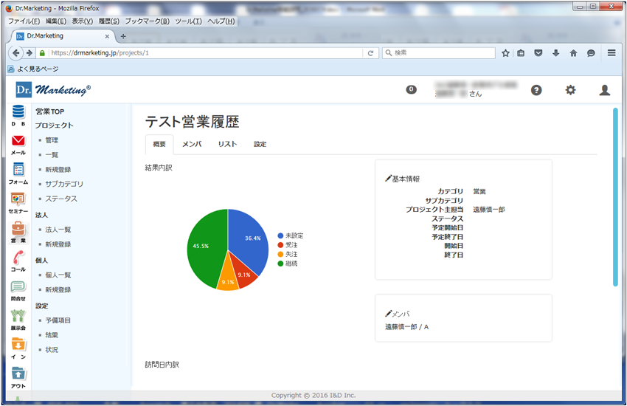Select the セミナー seminar icon
627x406 pixels.
coord(18,200)
